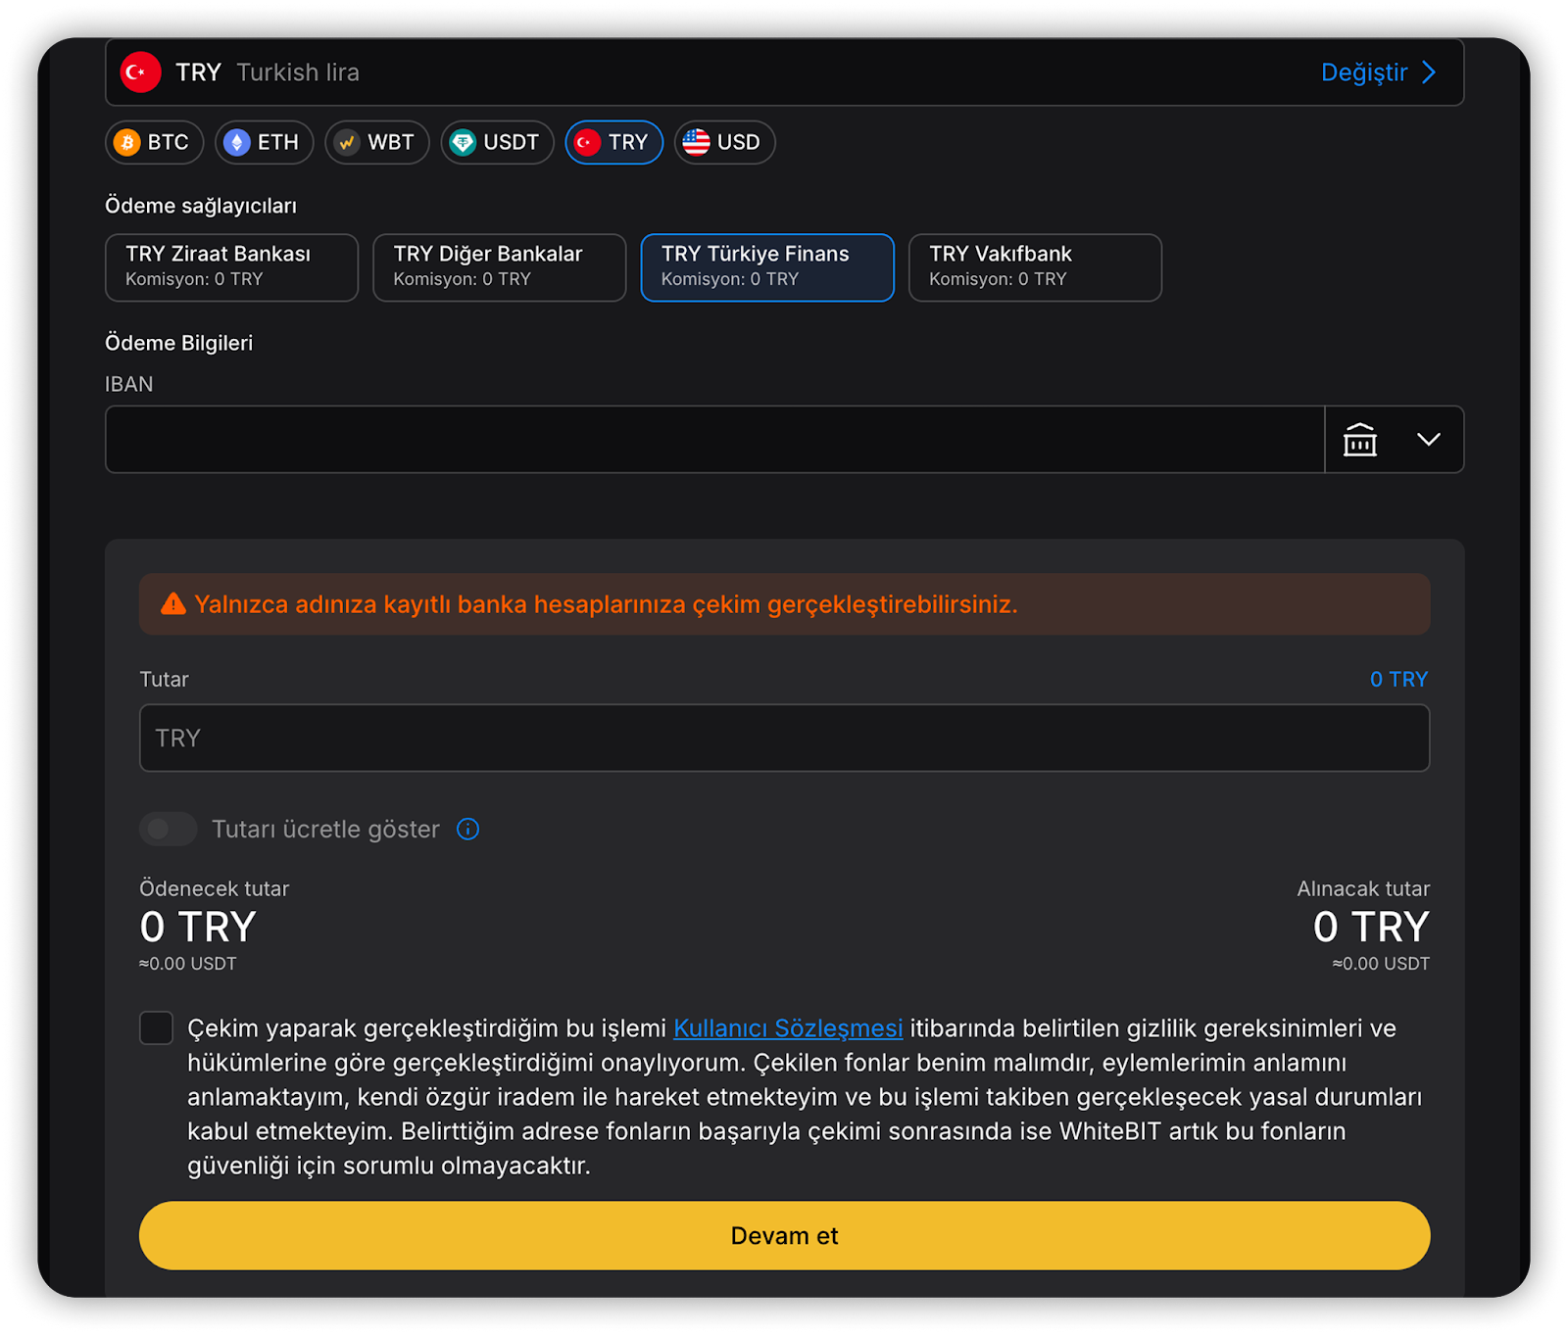This screenshot has height=1335, width=1568.
Task: Select the BTC currency chip
Action: point(154,142)
